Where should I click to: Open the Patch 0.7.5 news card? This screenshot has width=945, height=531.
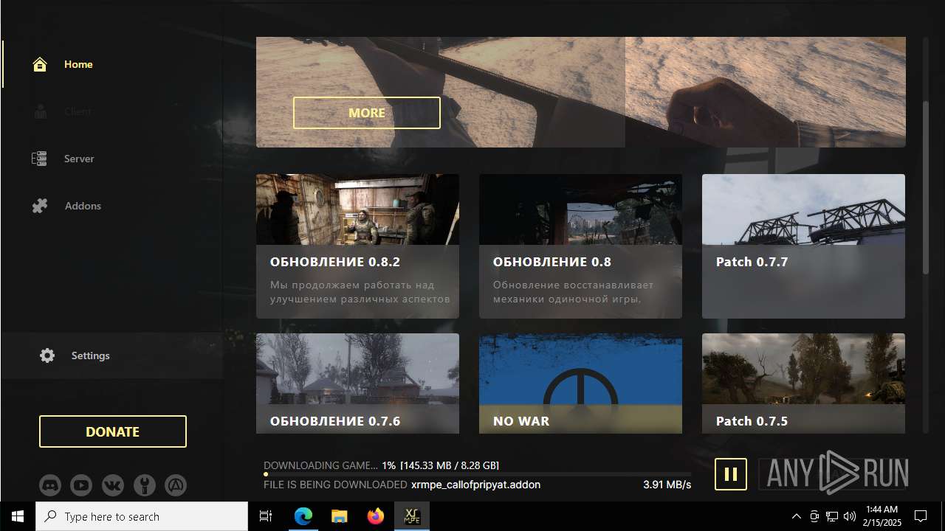pyautogui.click(x=803, y=383)
